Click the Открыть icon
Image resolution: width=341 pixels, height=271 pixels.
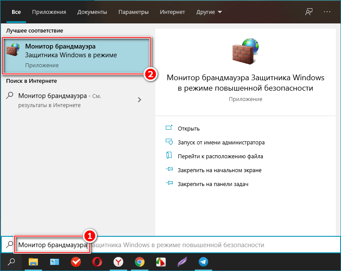[169, 127]
